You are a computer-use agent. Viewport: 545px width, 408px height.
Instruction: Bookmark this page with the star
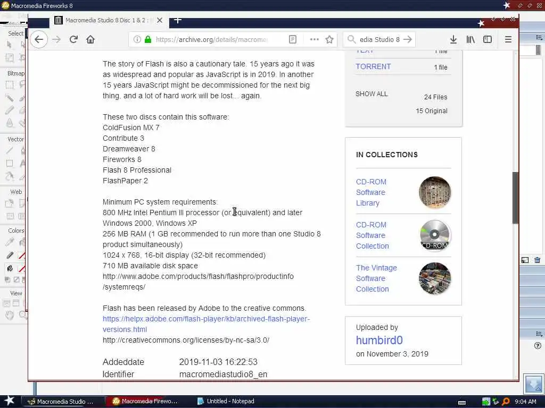[329, 39]
